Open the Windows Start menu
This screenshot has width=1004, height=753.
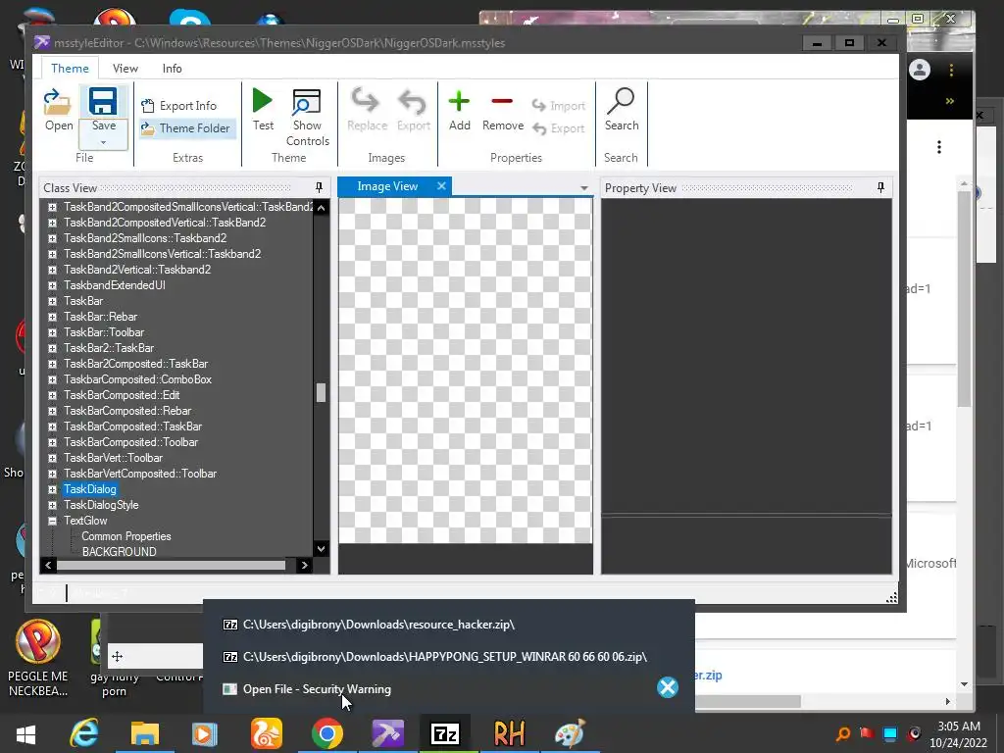[25, 733]
